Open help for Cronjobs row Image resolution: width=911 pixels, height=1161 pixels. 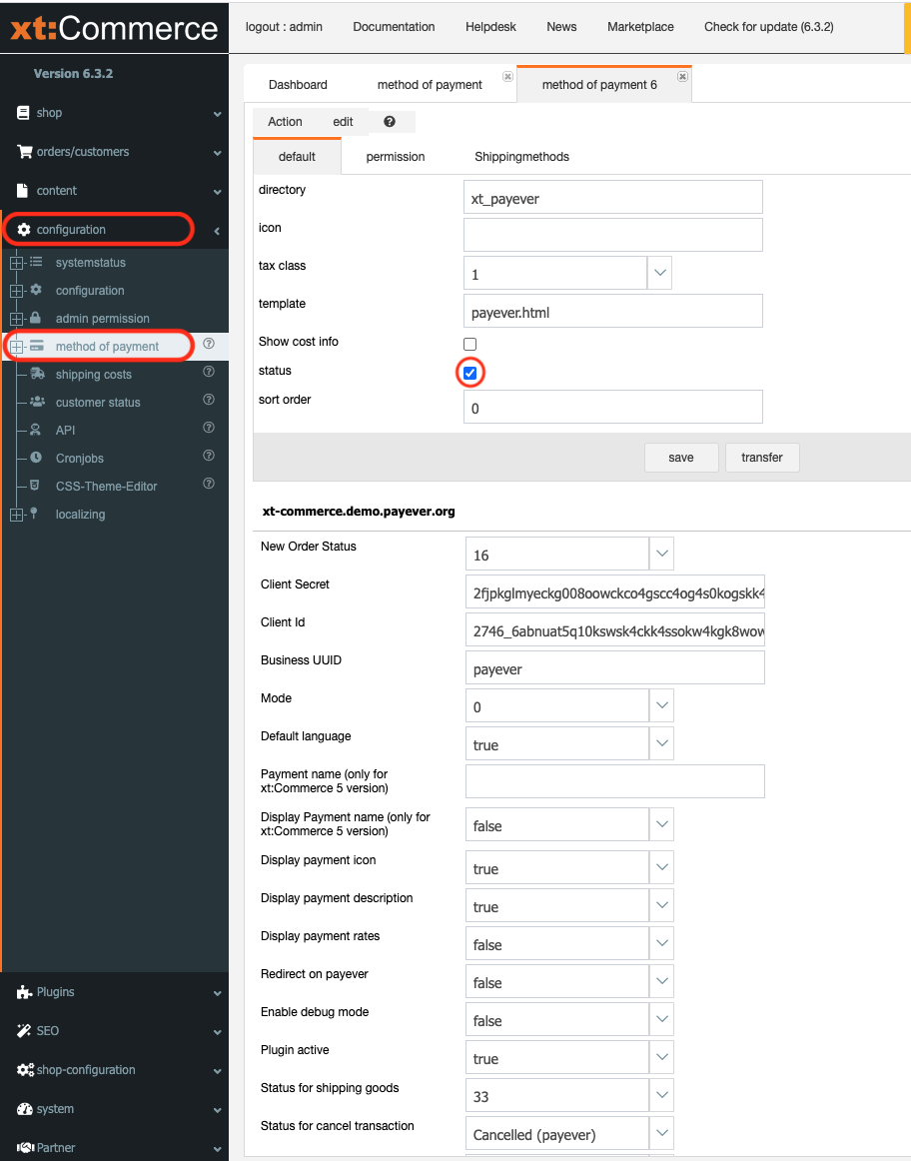(x=209, y=456)
